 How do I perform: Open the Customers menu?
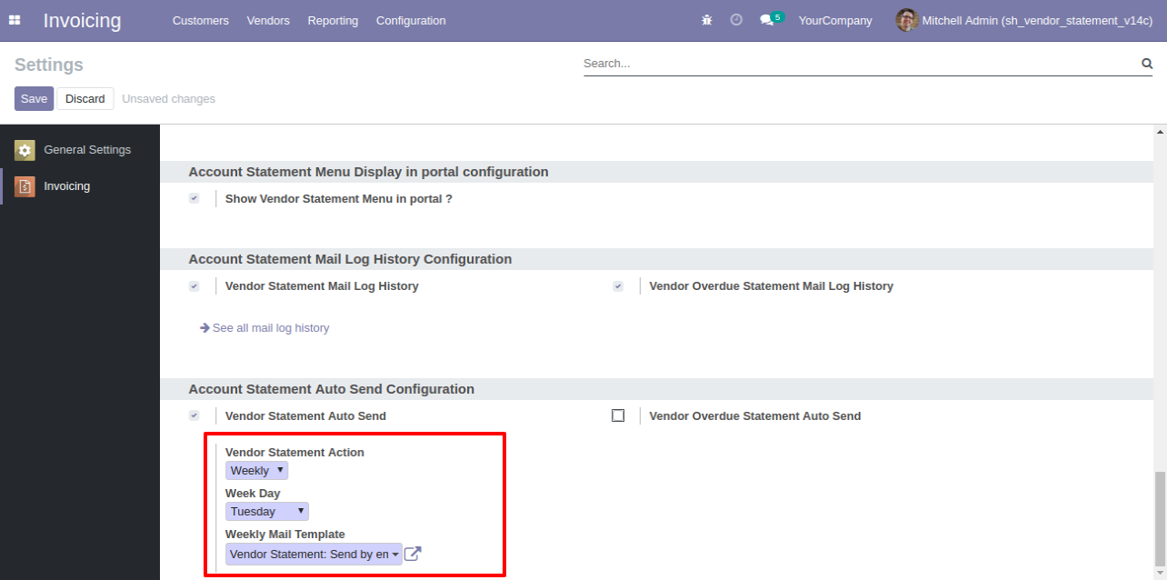201,20
